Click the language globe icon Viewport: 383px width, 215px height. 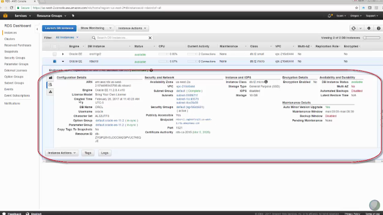click(x=28, y=214)
